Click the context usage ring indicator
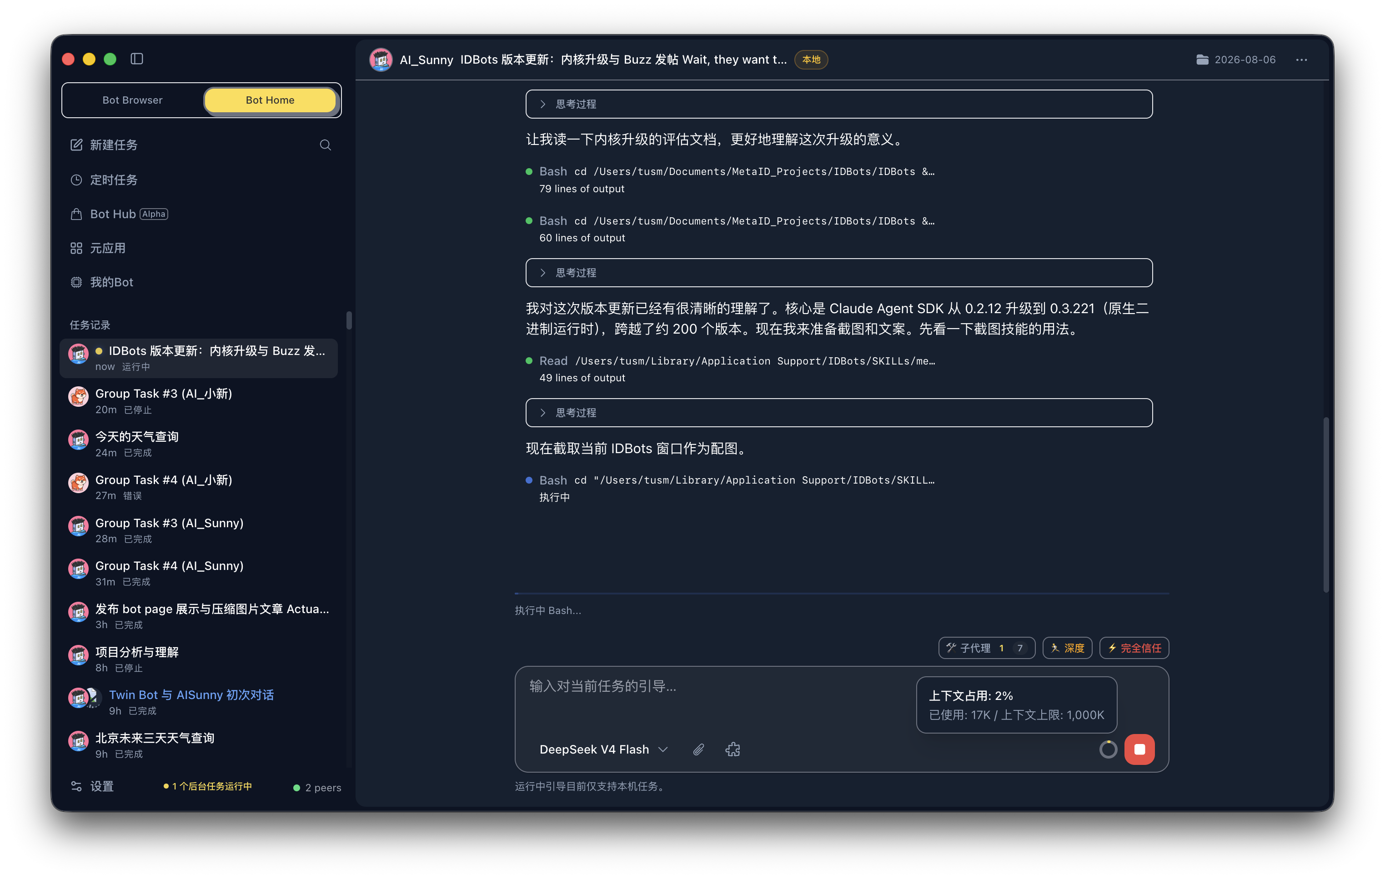1385x879 pixels. coord(1108,749)
